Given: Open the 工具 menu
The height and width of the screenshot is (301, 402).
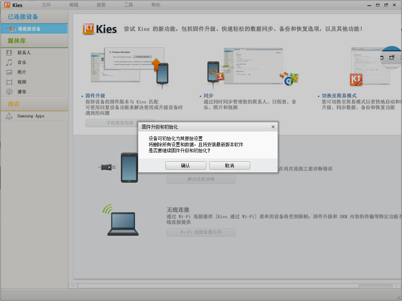Looking at the screenshot, I should (x=128, y=5).
